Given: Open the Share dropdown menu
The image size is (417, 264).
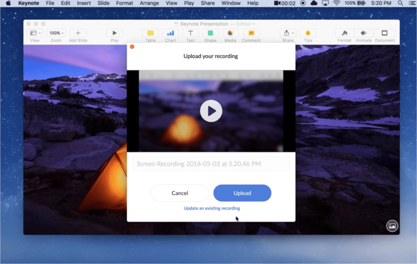Looking at the screenshot, I should point(288,33).
